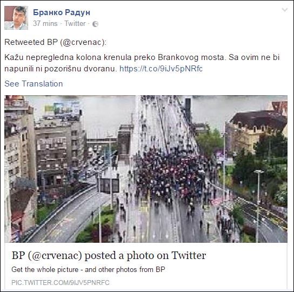The height and width of the screenshot is (292, 294).
Task: Click the public globe privacy icon
Action: [x=96, y=24]
